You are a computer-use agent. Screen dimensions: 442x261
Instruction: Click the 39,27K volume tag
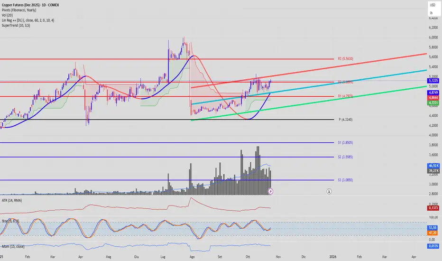coord(433,171)
